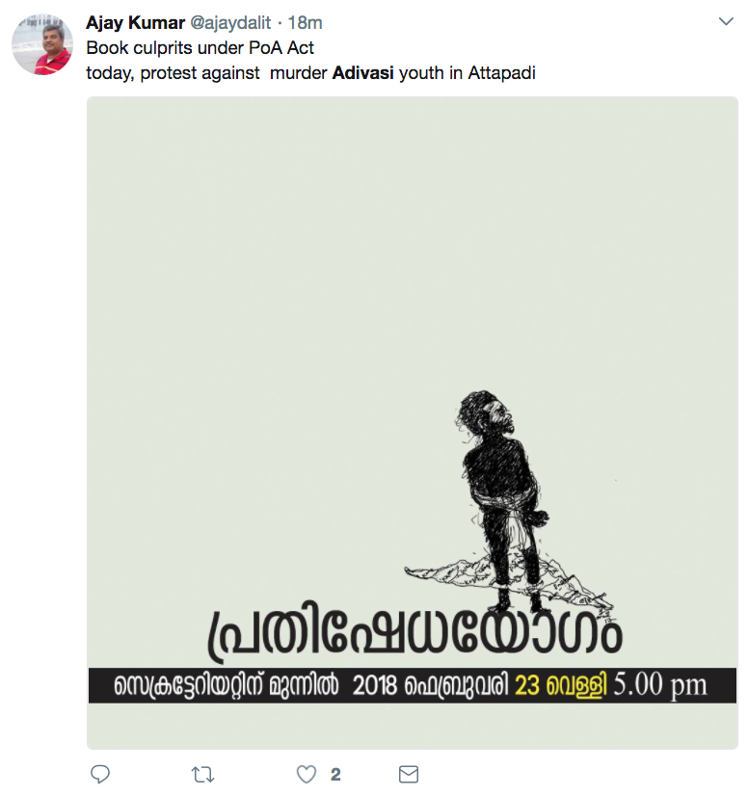Open the @ajaydalit handle
Viewport: 748px width, 796px height.
pyautogui.click(x=230, y=23)
